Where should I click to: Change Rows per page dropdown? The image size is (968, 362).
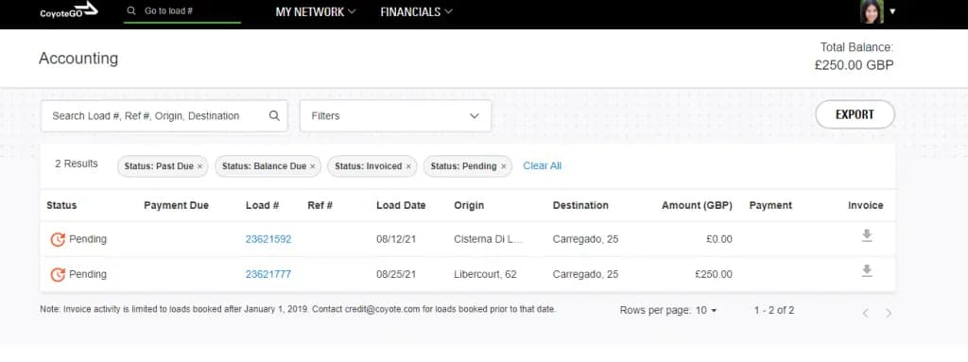click(706, 311)
